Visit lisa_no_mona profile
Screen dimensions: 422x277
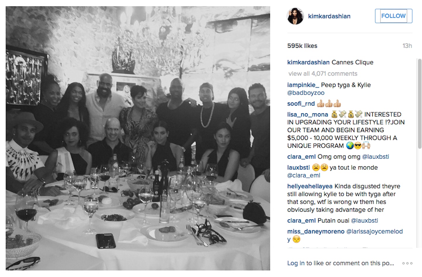307,114
